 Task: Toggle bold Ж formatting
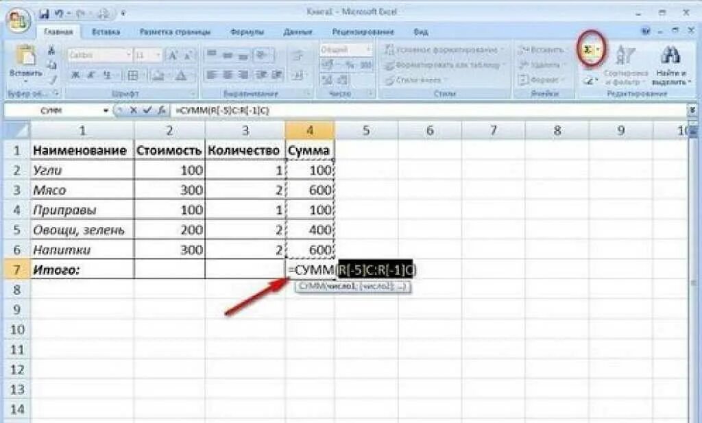[75, 75]
